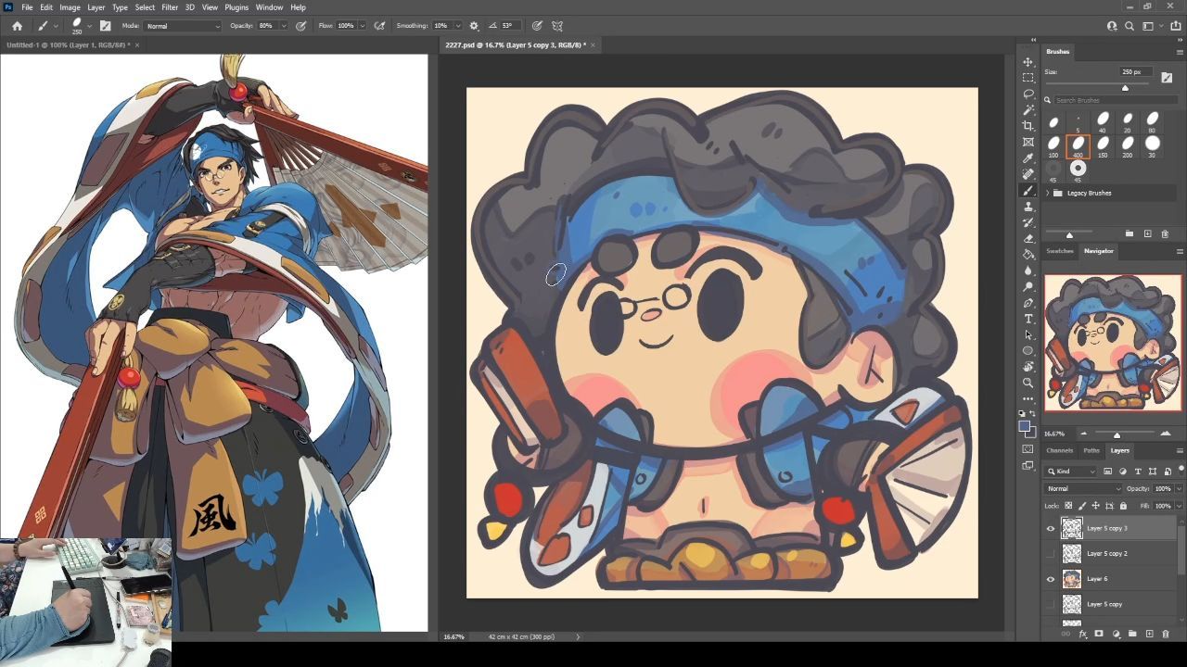Toggle pressure for size
Viewport: 1187px width, 667px height.
coord(537,26)
